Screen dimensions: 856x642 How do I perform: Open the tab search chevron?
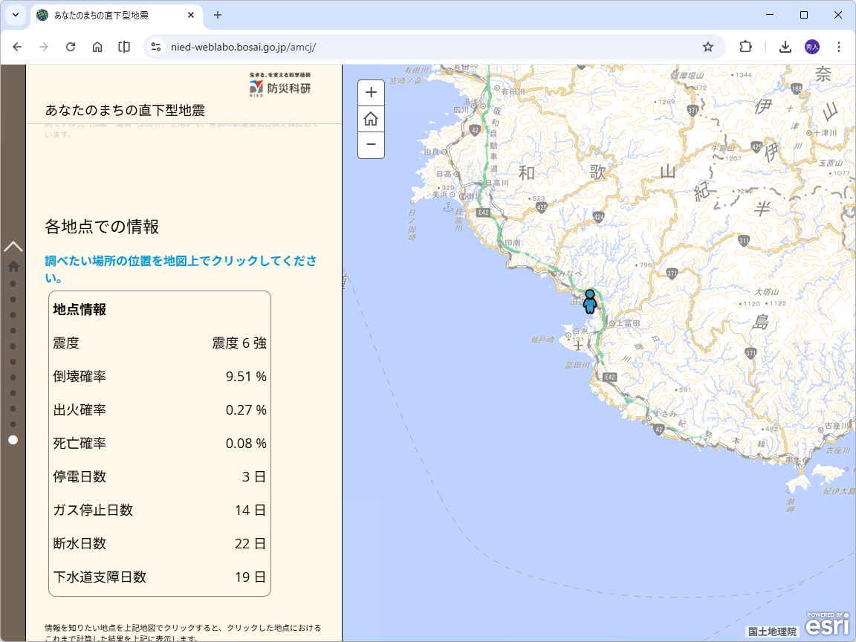pos(15,14)
